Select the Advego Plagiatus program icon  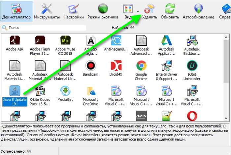pos(91,40)
